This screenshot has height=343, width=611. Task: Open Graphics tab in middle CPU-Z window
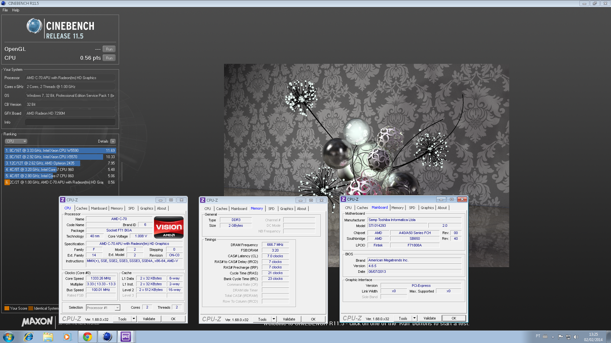tap(287, 209)
